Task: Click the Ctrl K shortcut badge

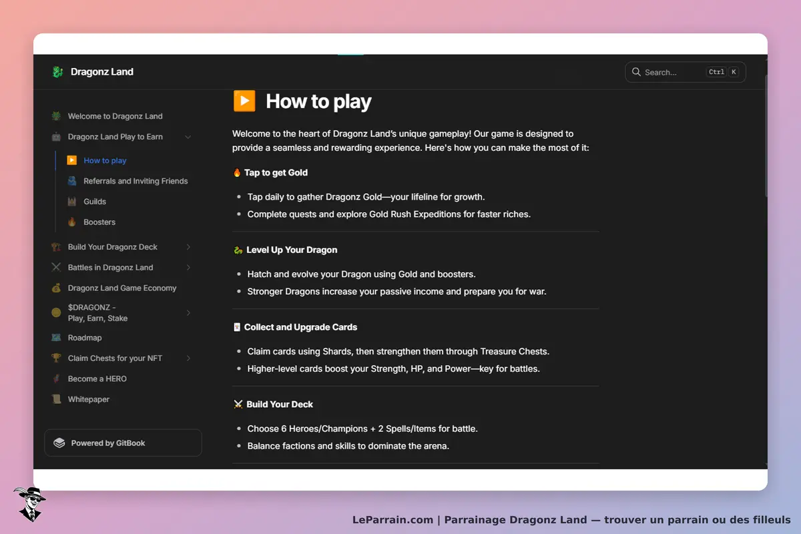Action: [x=723, y=72]
